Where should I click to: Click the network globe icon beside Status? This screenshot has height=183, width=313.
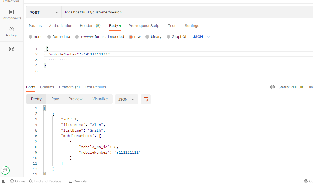coord(272,87)
